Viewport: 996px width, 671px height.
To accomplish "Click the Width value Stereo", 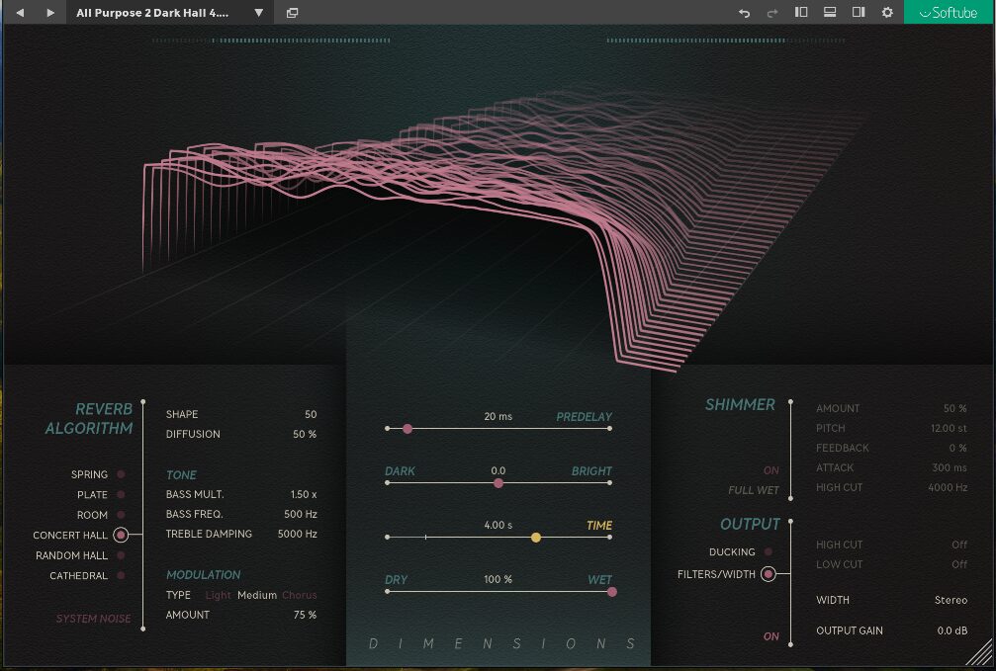I will [951, 600].
